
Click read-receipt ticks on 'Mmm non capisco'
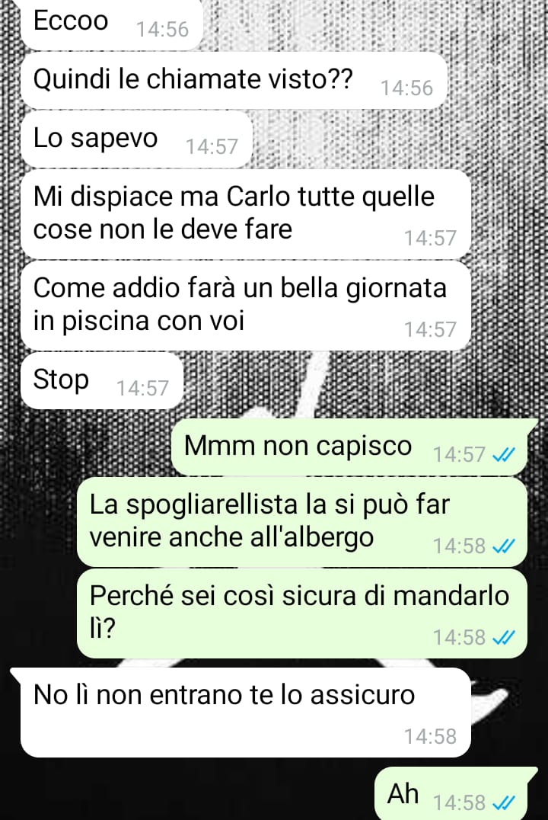[x=504, y=454]
